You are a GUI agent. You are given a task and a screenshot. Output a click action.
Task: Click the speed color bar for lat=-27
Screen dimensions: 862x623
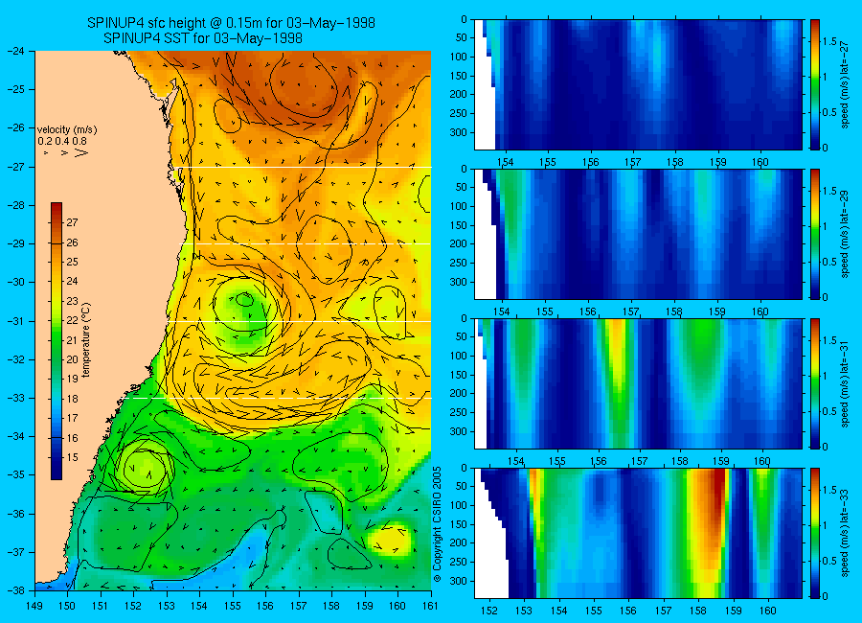[x=815, y=84]
